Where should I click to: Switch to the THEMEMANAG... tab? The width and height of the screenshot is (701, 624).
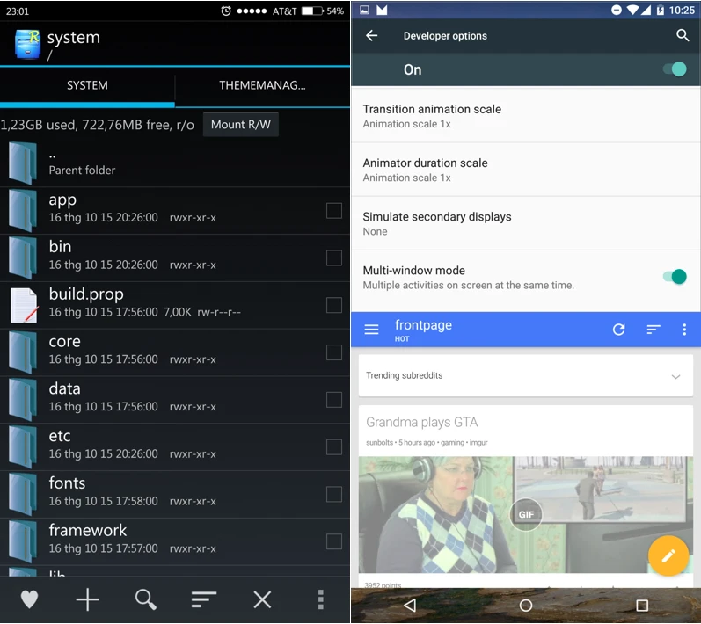pos(262,85)
